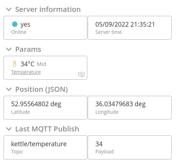Screen dimensions: 180x166
Task: Click the Server information heading
Action: point(48,9)
